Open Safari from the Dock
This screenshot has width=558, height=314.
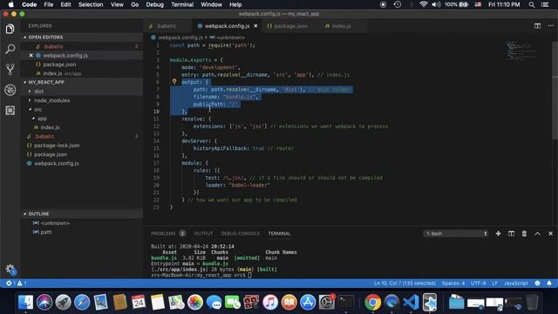82,303
